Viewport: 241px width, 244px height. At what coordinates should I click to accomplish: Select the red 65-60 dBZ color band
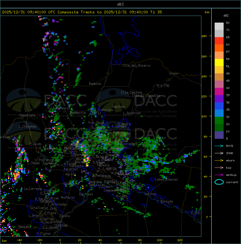pos(219,41)
